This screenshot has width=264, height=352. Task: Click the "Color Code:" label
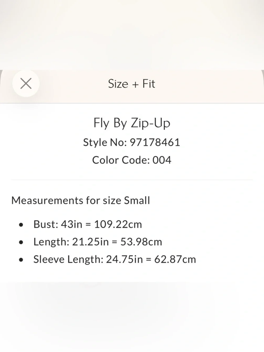click(121, 160)
